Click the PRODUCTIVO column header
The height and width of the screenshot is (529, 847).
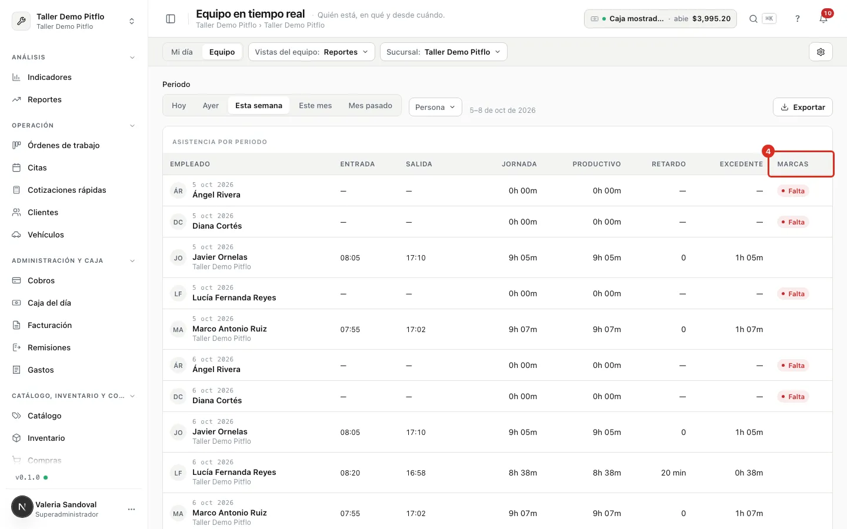[x=596, y=164]
